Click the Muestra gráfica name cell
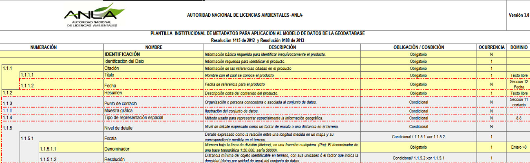The image size is (530, 163). [119, 110]
